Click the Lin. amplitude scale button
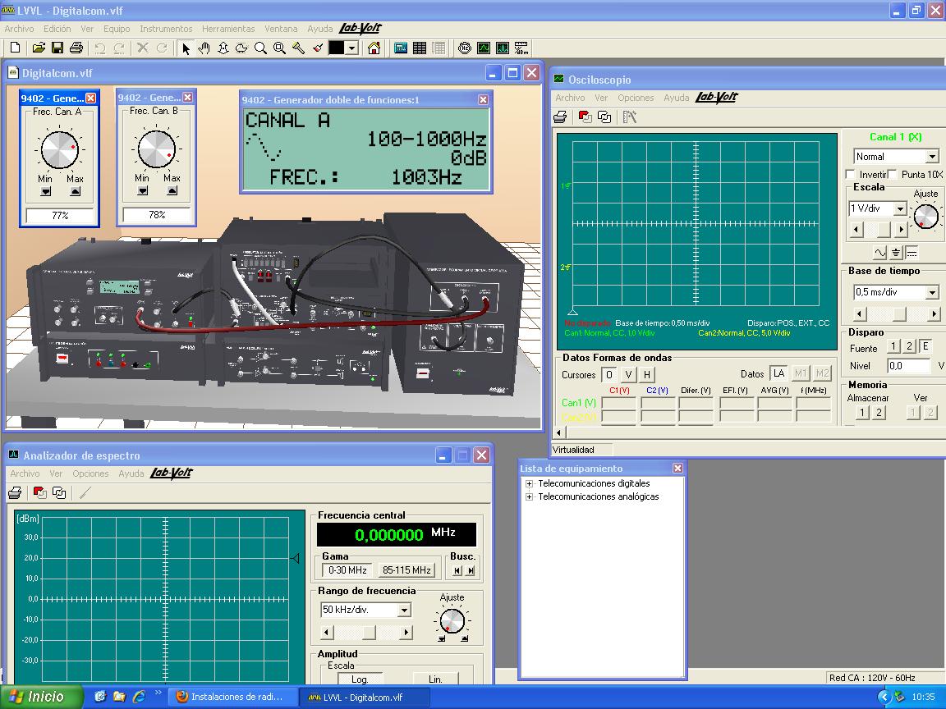The image size is (946, 709). point(435,679)
